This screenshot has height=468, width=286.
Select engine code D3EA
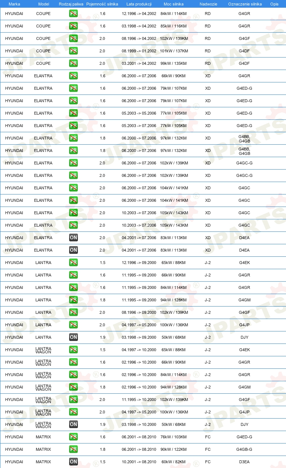pos(244,462)
